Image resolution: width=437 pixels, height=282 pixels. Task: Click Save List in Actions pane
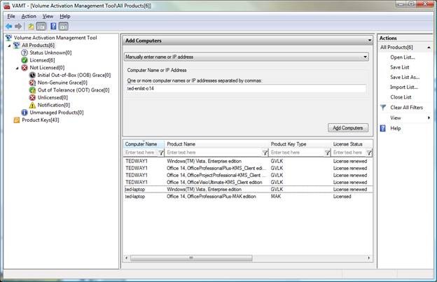point(400,67)
